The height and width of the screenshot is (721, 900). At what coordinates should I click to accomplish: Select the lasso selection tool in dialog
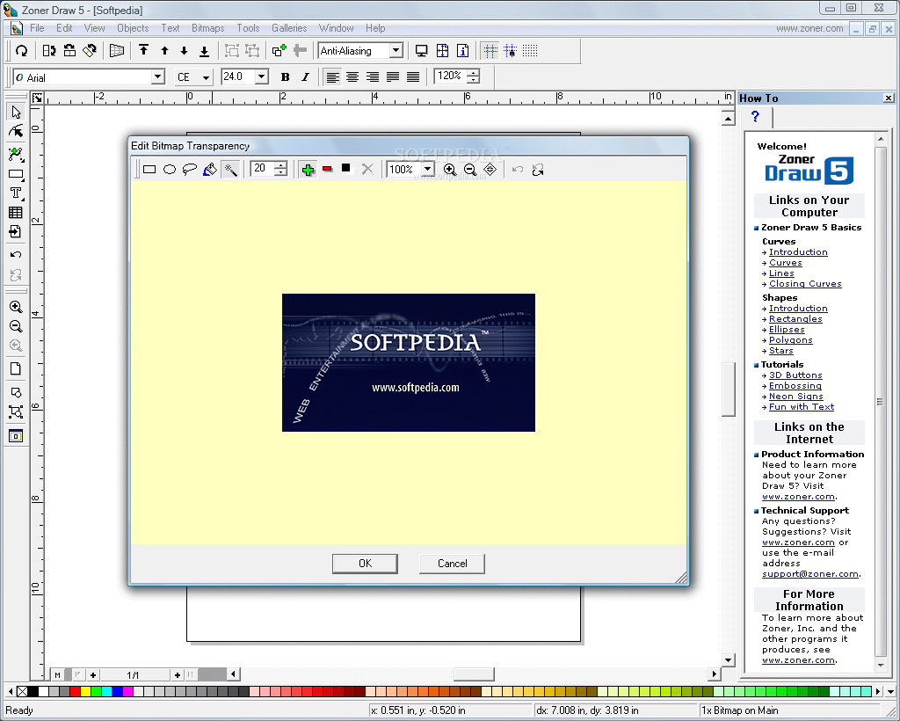tap(190, 170)
